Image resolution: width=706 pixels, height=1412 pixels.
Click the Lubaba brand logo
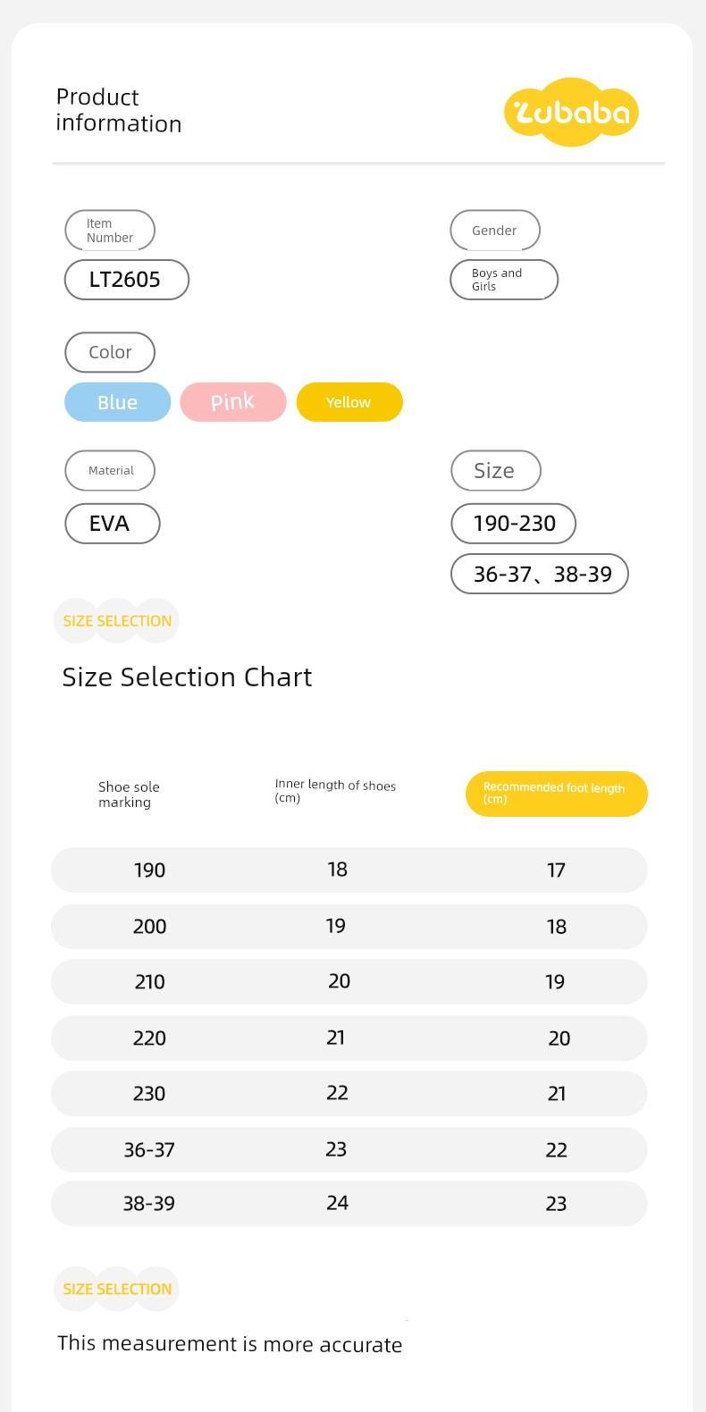pos(572,113)
